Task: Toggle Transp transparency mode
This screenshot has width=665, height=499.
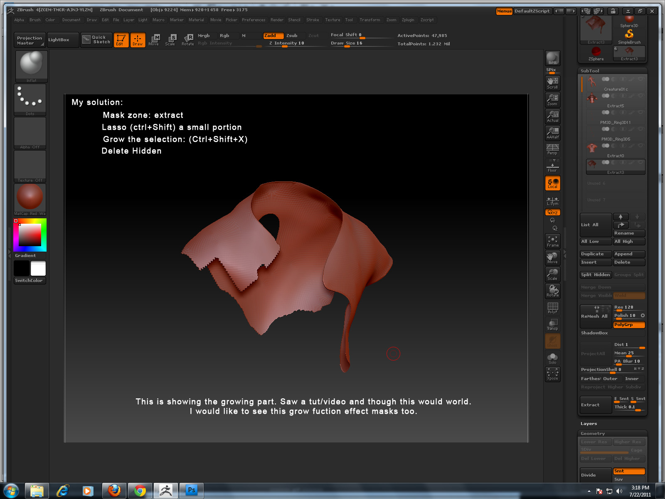Action: point(552,325)
